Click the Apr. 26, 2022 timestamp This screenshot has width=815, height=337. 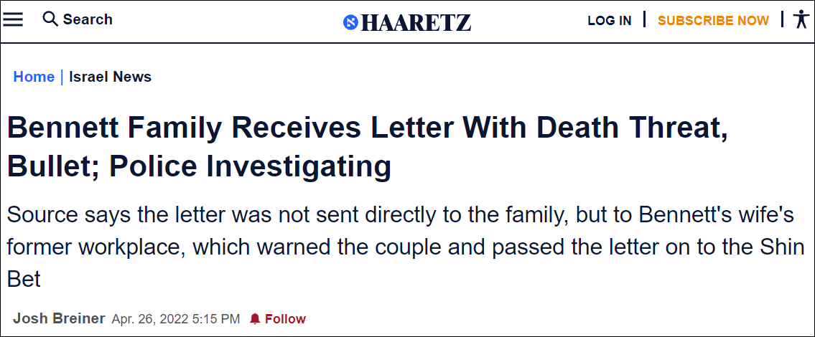pyautogui.click(x=176, y=318)
